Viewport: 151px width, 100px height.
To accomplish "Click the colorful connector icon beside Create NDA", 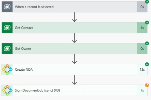I will [7, 69].
